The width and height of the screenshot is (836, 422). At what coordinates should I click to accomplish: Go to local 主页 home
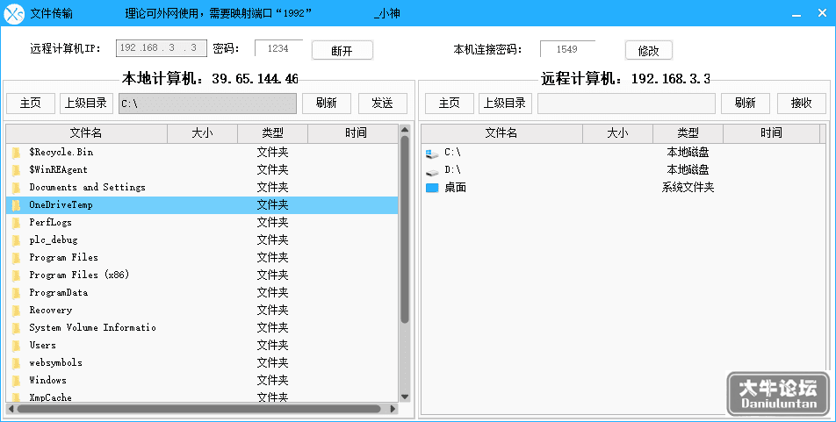click(x=31, y=104)
